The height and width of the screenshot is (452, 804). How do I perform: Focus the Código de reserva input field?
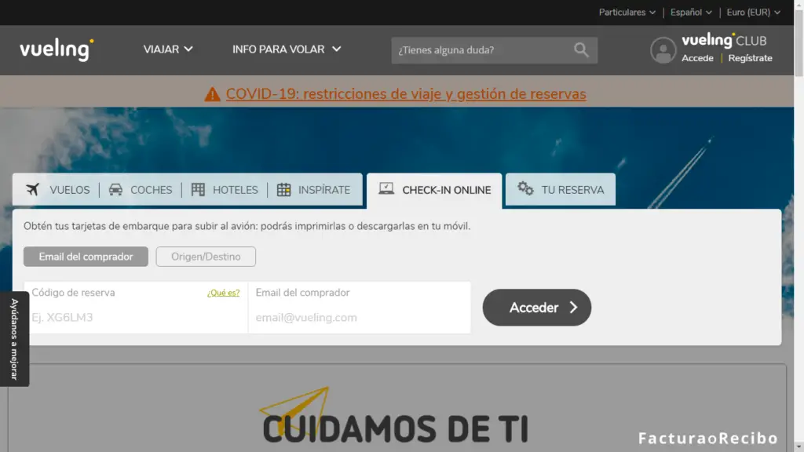point(136,308)
